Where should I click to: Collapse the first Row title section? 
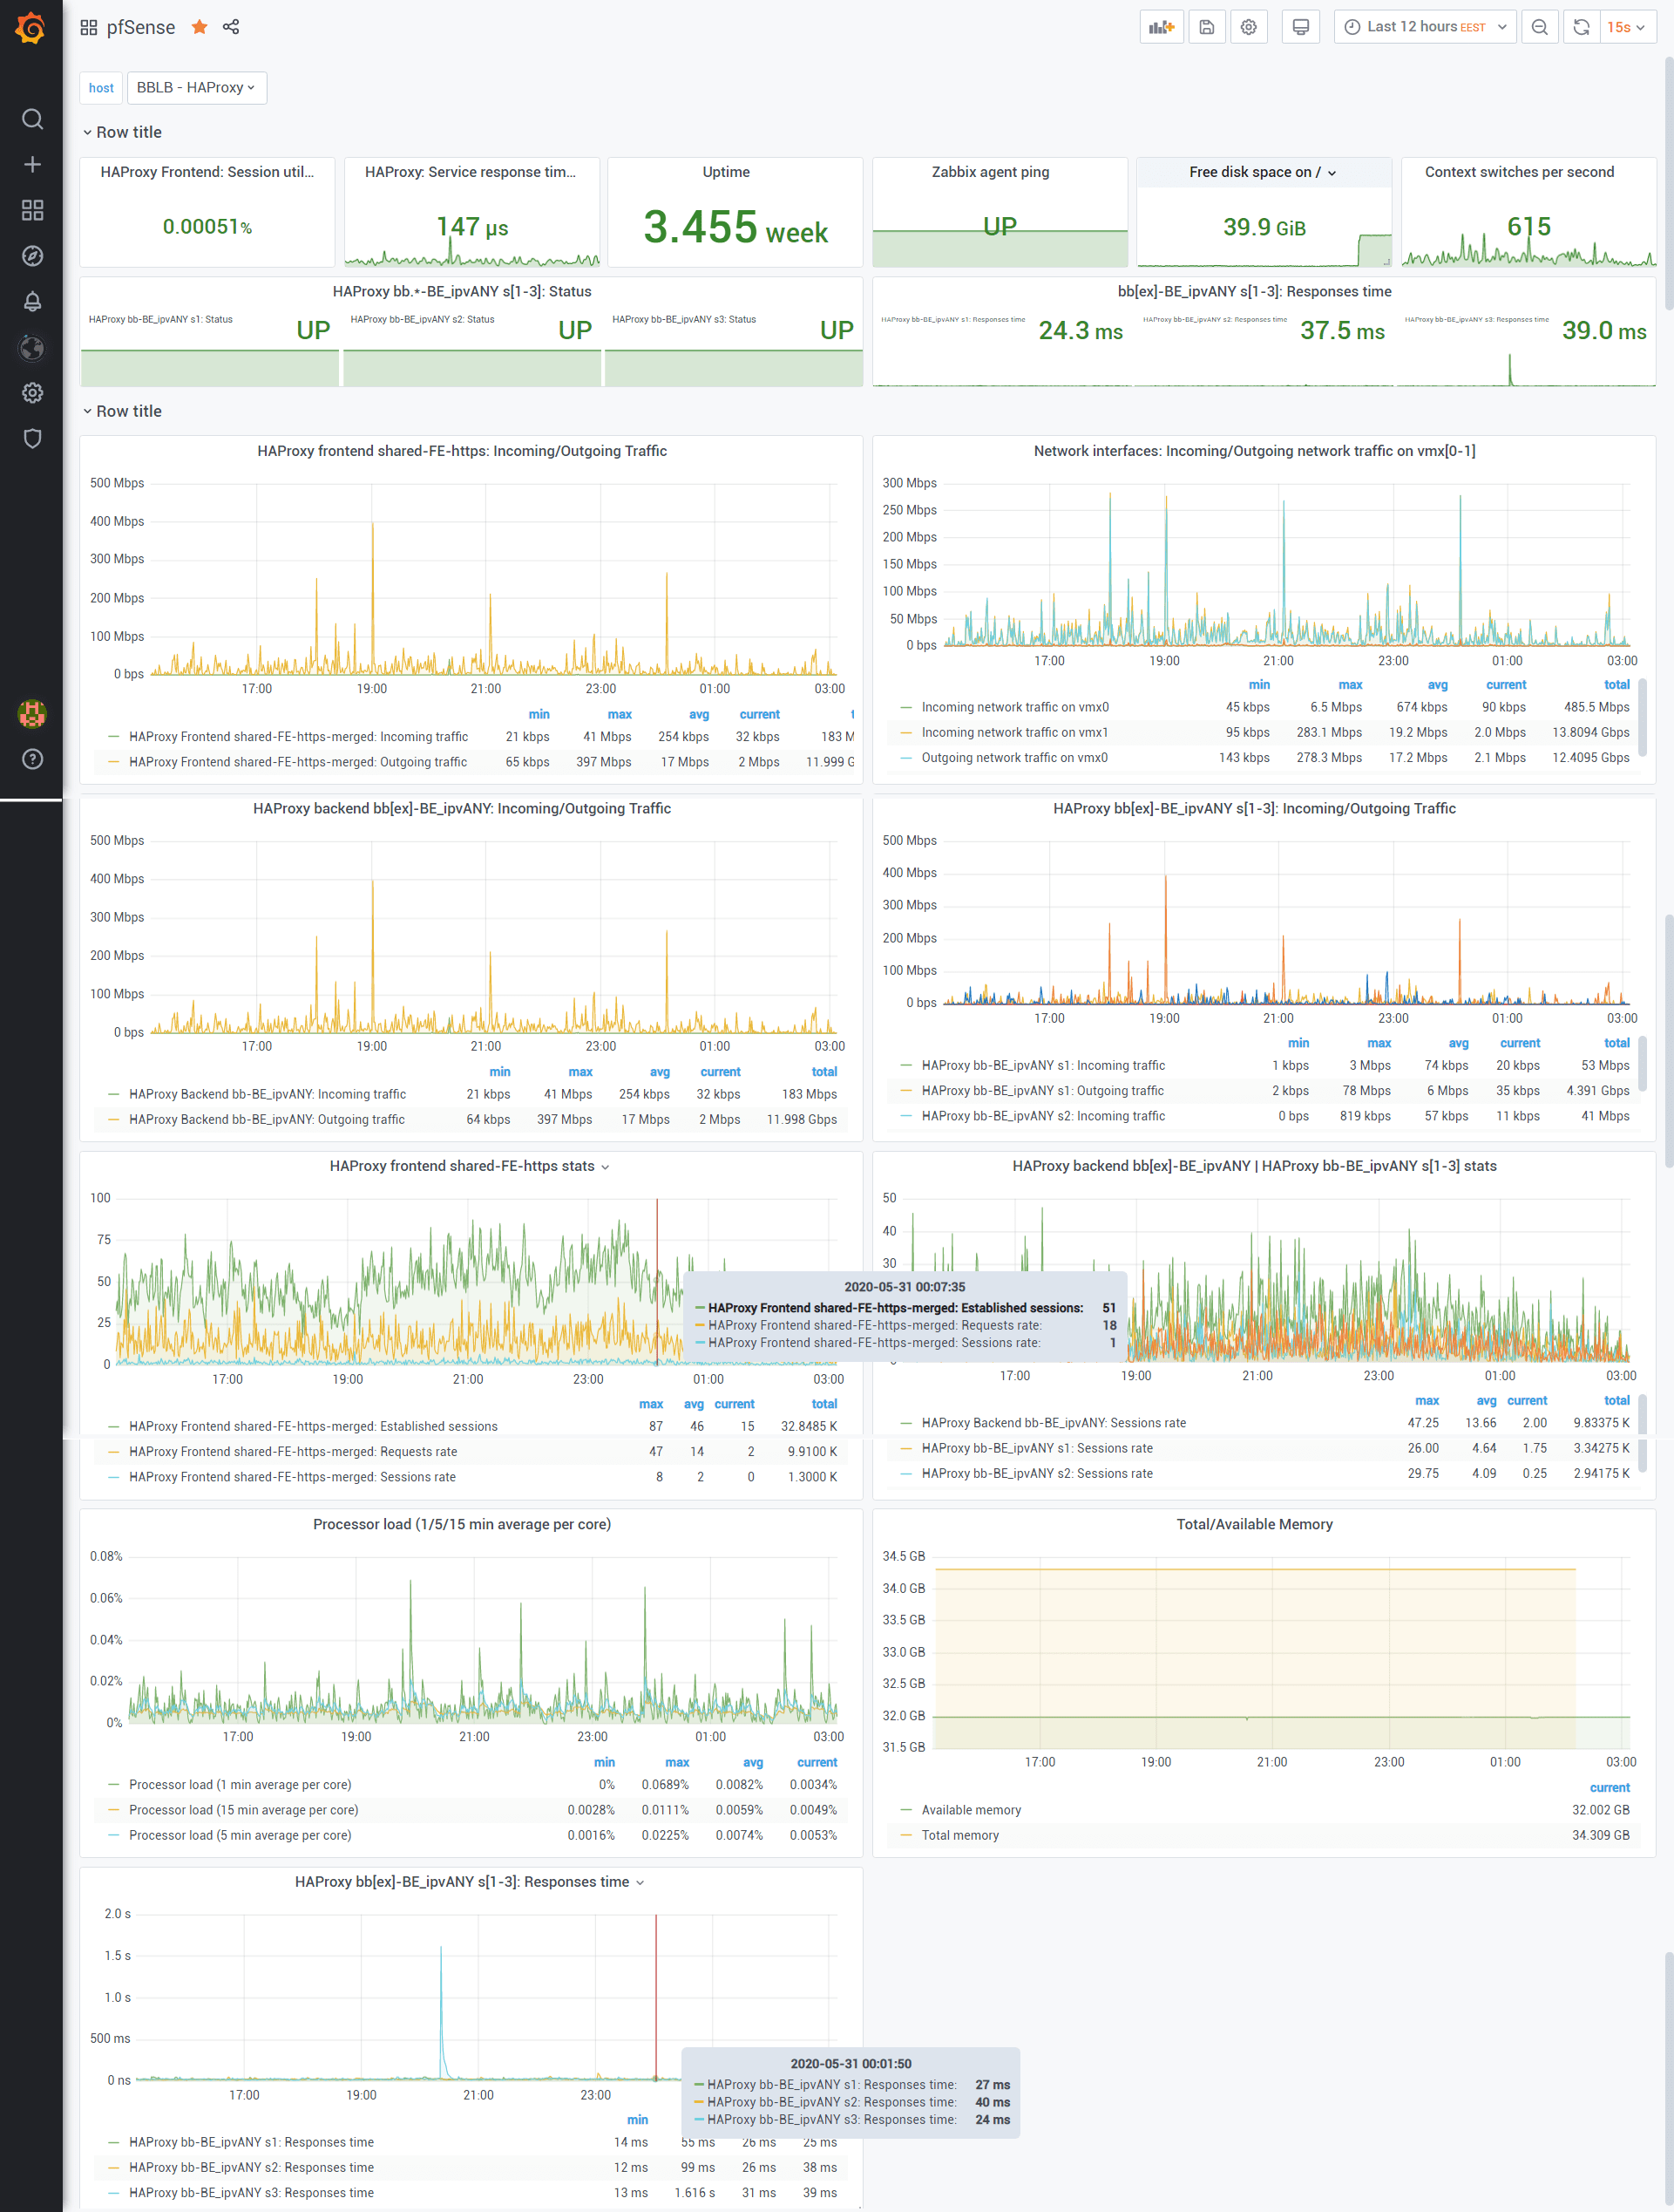(128, 132)
